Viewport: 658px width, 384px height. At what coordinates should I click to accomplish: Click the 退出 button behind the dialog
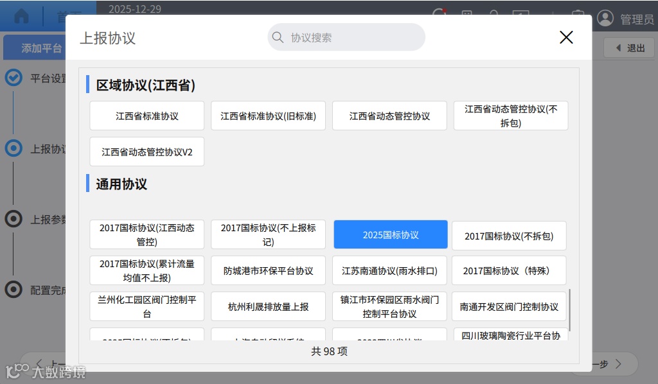pyautogui.click(x=628, y=48)
